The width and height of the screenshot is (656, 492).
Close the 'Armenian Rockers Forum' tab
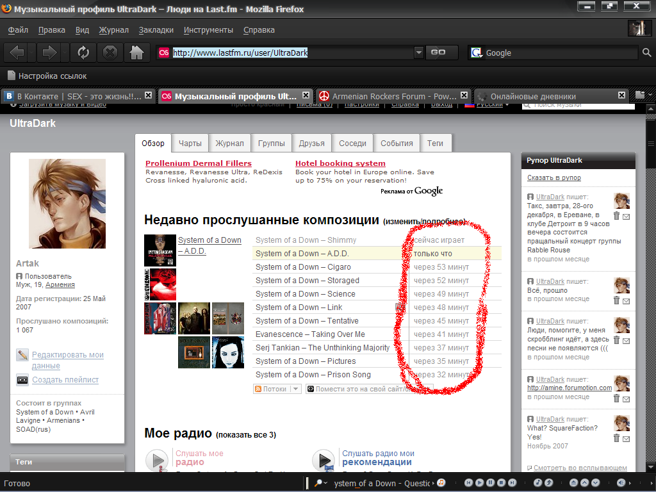[x=464, y=95]
